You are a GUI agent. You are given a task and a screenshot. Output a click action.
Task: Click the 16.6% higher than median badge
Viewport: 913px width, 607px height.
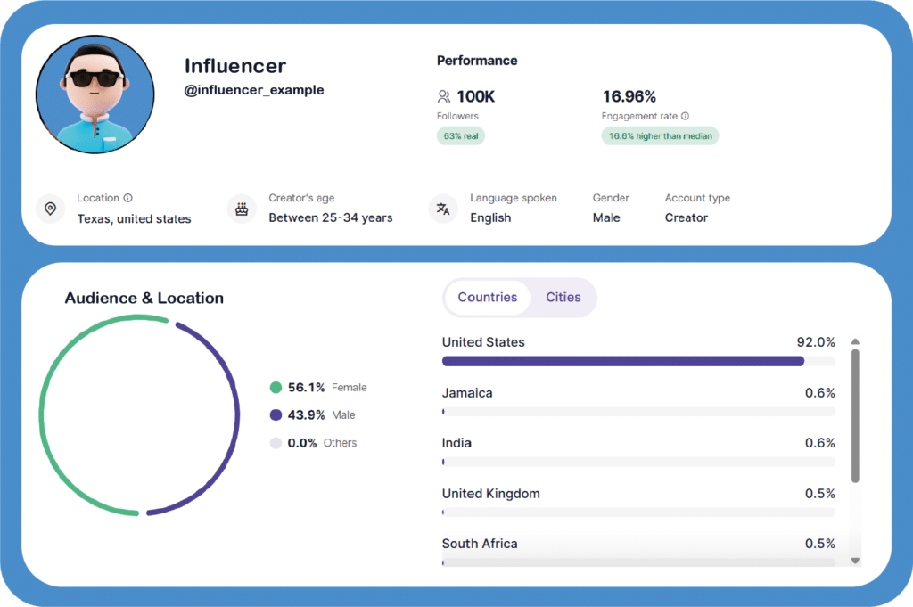pyautogui.click(x=660, y=136)
